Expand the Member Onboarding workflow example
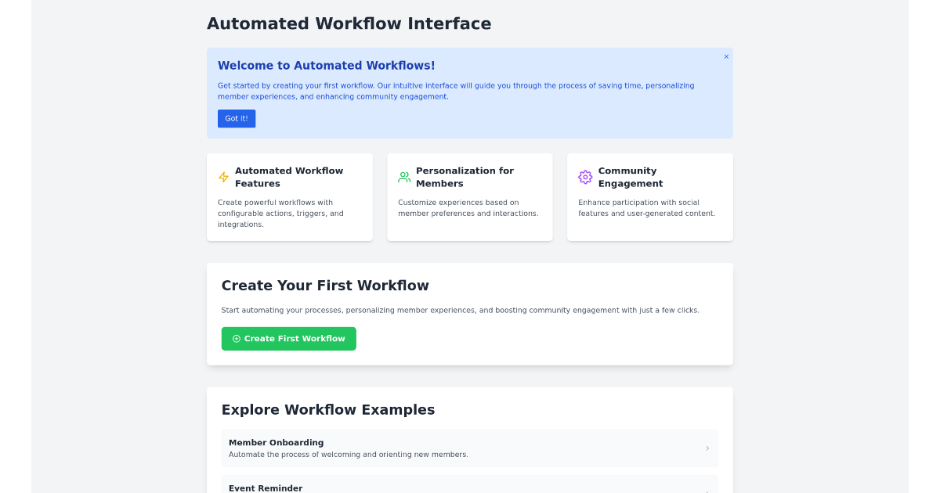Viewport: 940px width, 493px height. click(470, 448)
